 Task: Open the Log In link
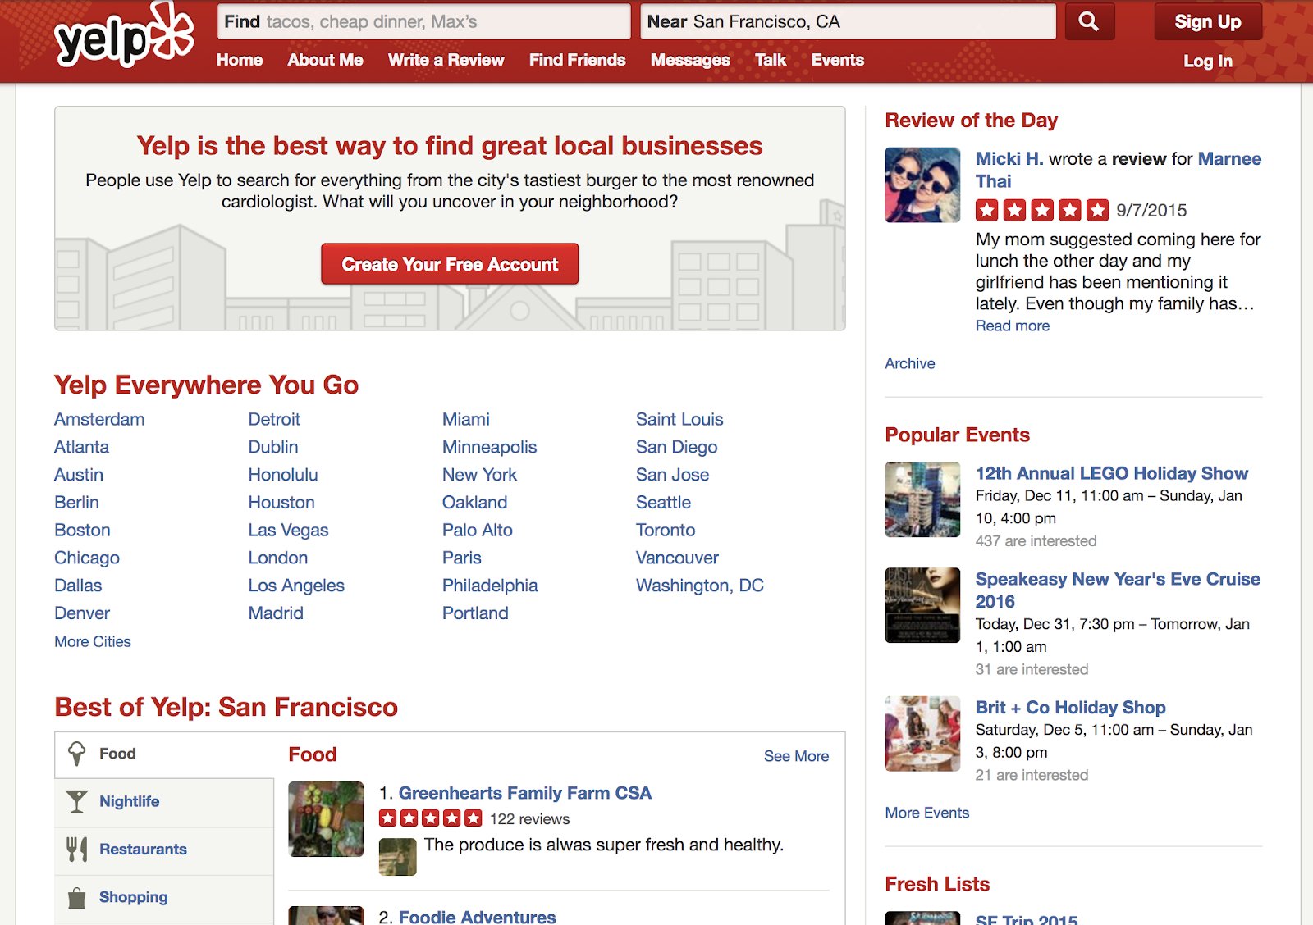[1207, 61]
